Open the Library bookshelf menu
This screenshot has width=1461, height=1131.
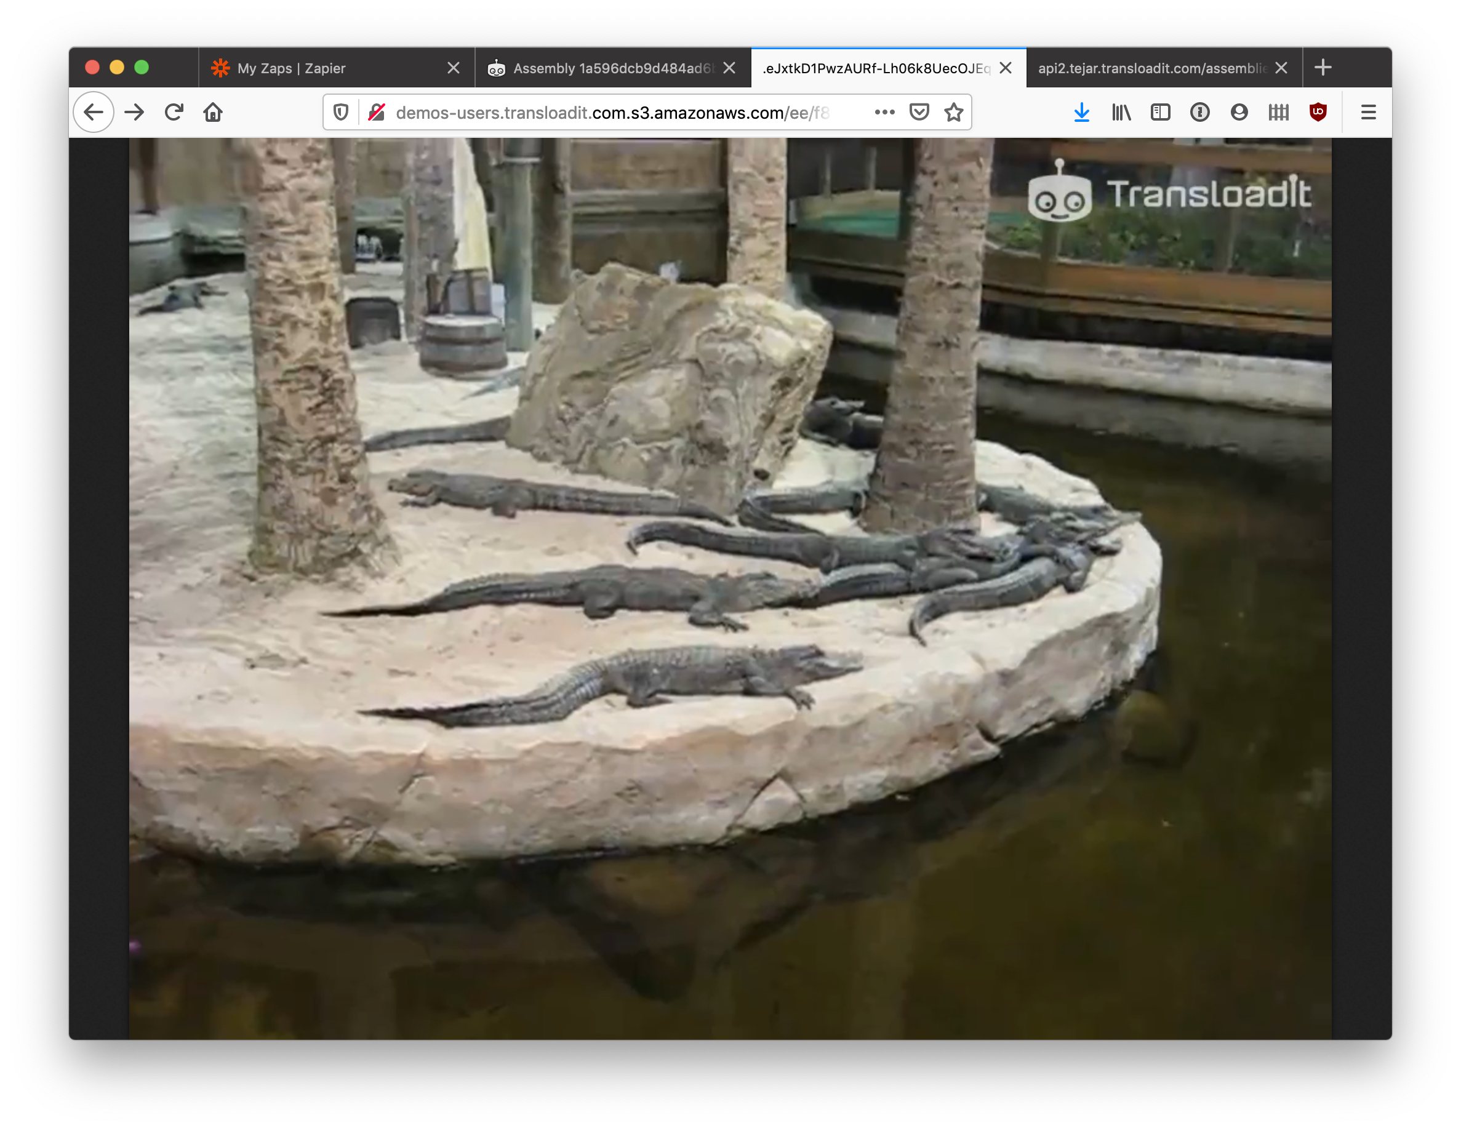1121,113
